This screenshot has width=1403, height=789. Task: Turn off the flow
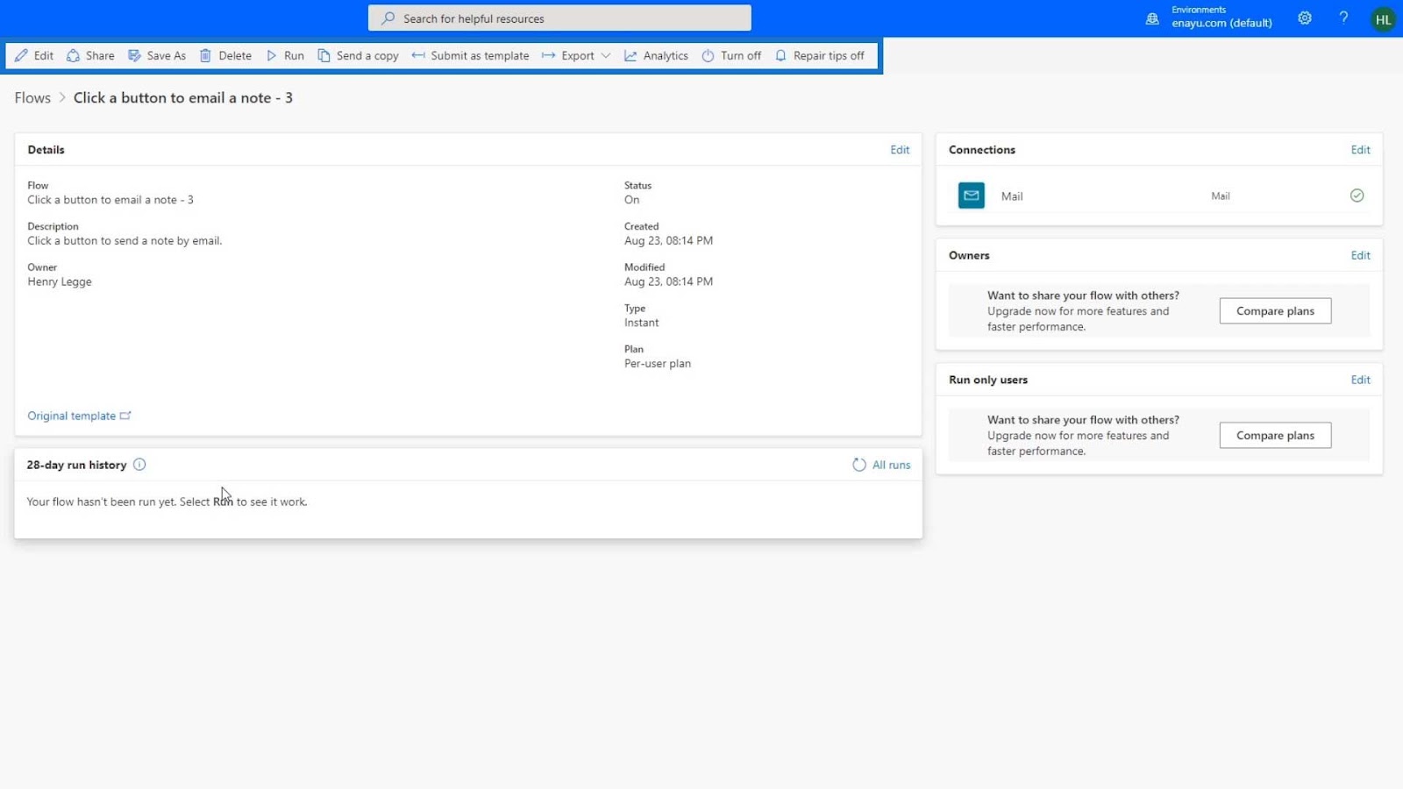(731, 55)
